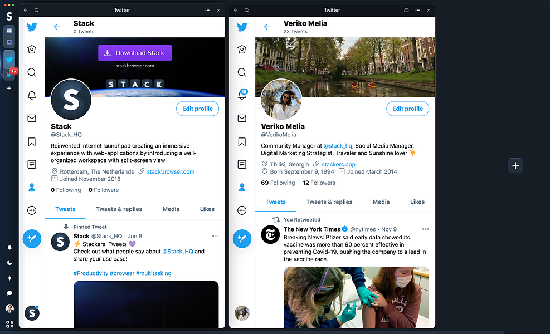Open Bookmarks in the Veriko Melia pane sidebar
Image resolution: width=550 pixels, height=334 pixels.
click(x=242, y=141)
